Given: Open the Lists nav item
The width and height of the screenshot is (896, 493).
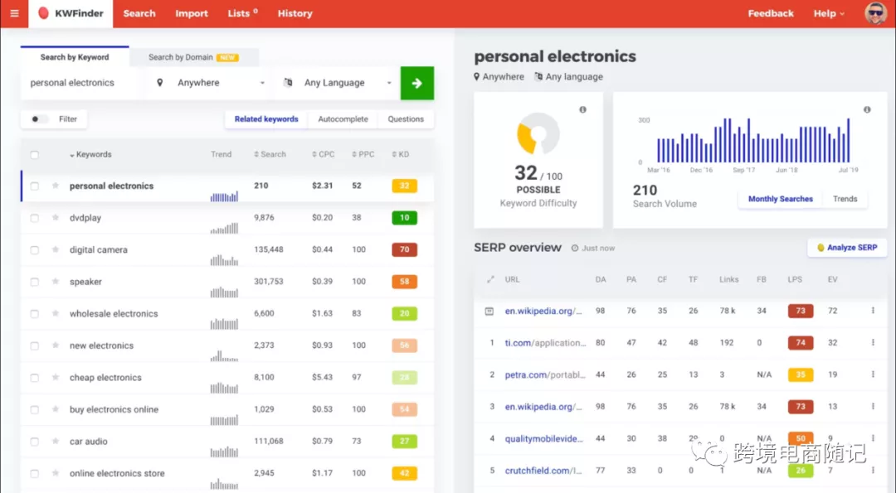Looking at the screenshot, I should 242,14.
